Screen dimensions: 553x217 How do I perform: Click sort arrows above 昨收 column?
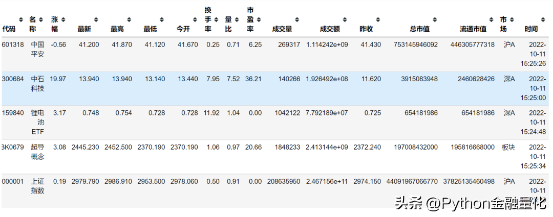[378, 20]
